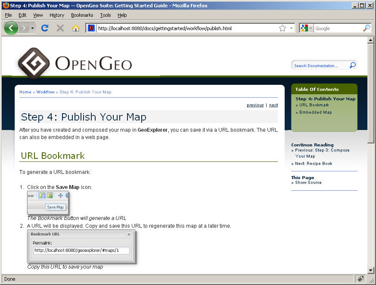Image resolution: width=376 pixels, height=285 pixels.
Task: Click the documentation search magnifier icon
Action: pyautogui.click(x=352, y=65)
